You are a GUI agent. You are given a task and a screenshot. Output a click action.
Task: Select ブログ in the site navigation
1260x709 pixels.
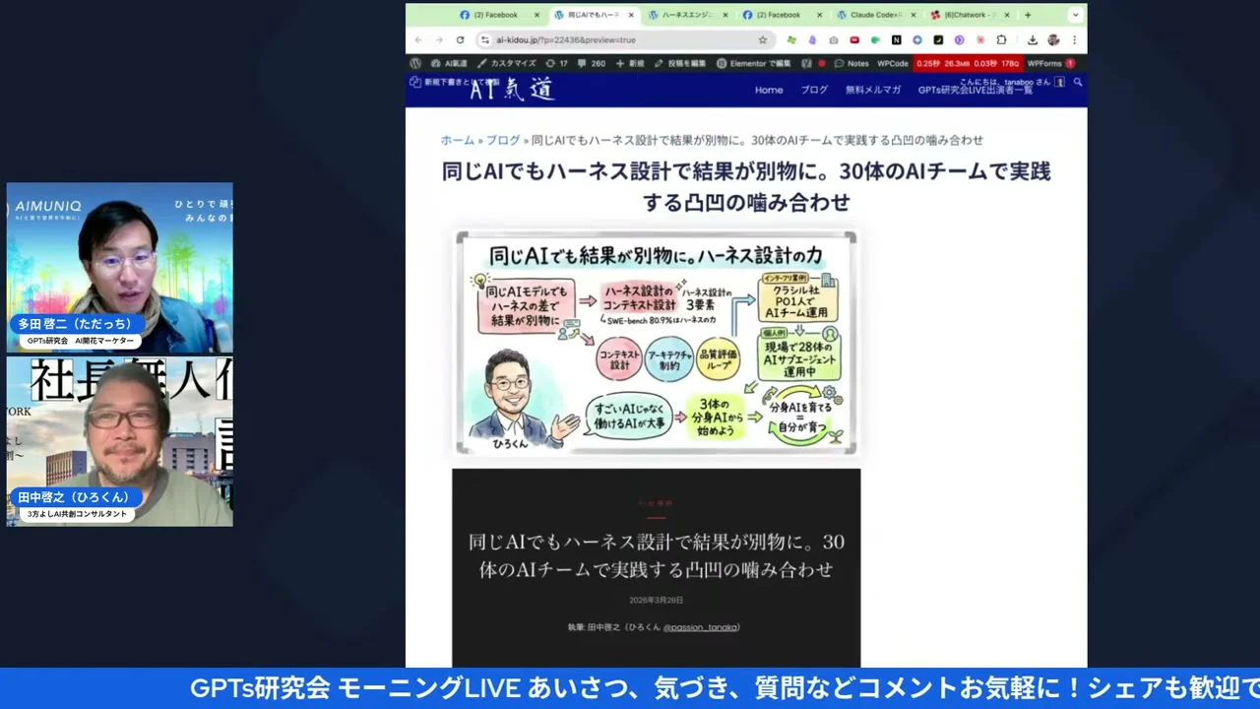(813, 90)
